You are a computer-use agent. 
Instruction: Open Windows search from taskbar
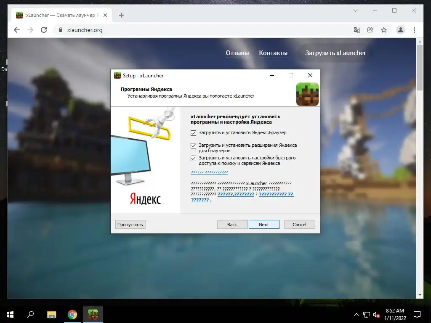click(30, 315)
